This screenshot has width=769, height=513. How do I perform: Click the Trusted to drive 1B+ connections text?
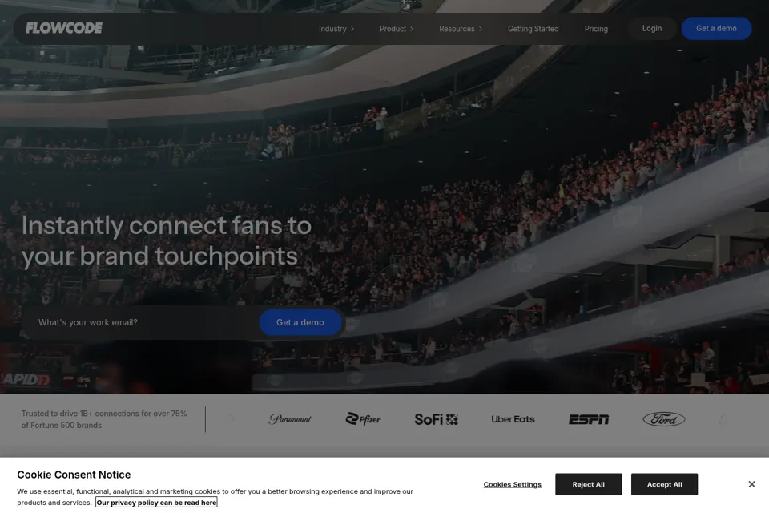click(104, 419)
